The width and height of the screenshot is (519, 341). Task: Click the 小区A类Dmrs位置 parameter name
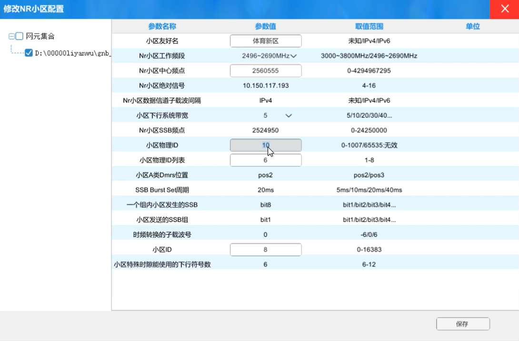tap(162, 175)
